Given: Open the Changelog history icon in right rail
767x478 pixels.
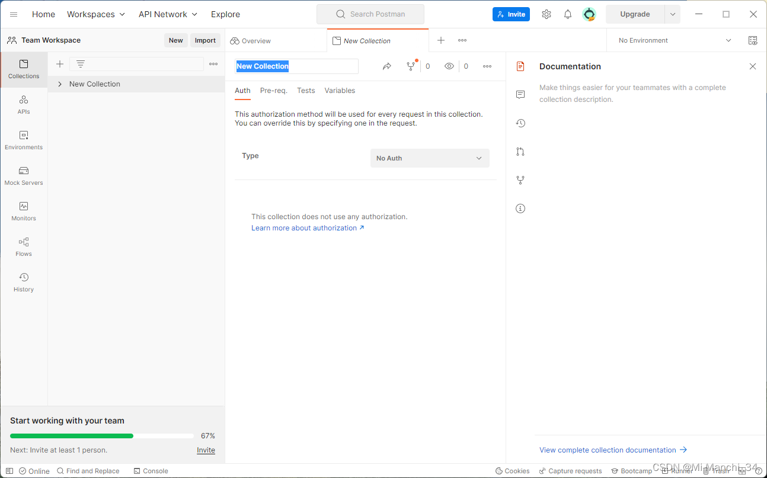Looking at the screenshot, I should 520,123.
